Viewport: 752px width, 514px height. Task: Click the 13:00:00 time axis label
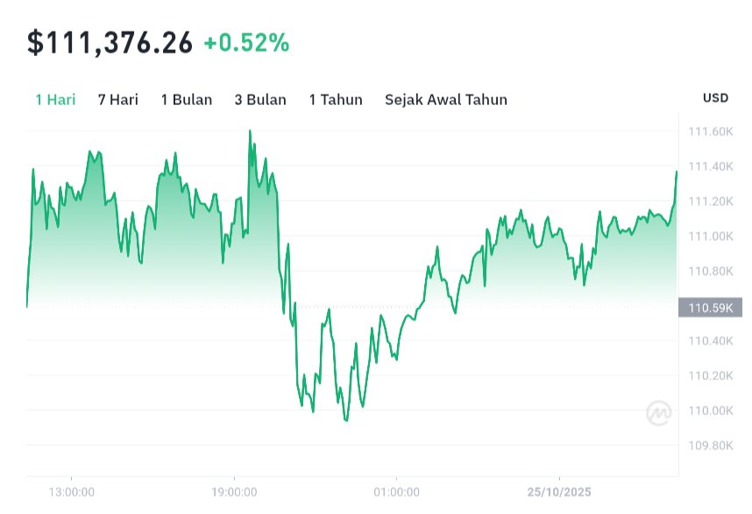click(x=71, y=492)
